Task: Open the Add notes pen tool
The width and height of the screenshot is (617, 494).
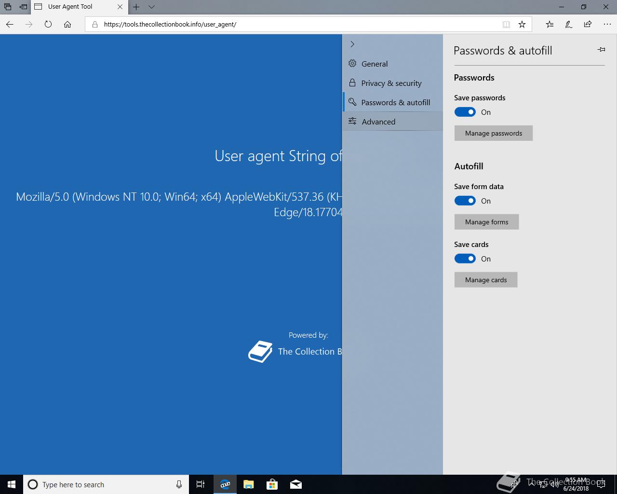Action: click(x=569, y=24)
